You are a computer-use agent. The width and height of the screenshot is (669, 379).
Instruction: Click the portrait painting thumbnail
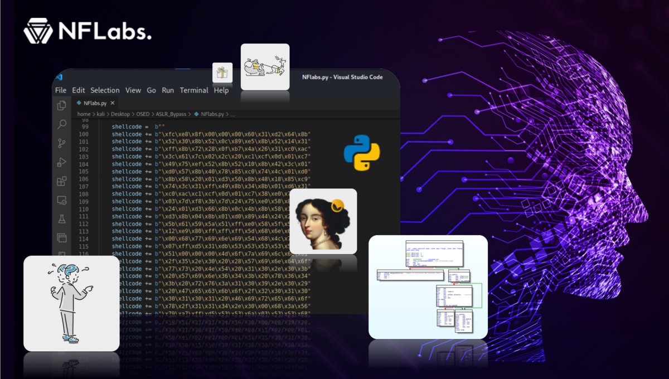click(323, 221)
